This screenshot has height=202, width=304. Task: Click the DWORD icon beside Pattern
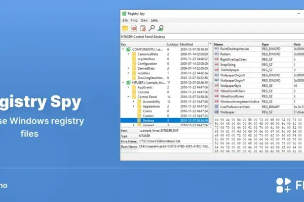click(216, 54)
